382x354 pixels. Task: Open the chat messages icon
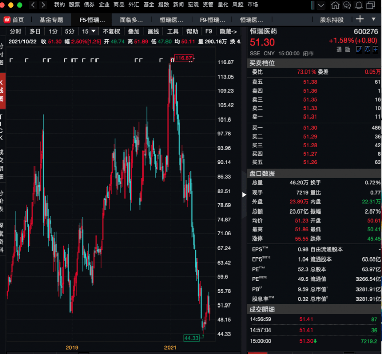click(347, 5)
